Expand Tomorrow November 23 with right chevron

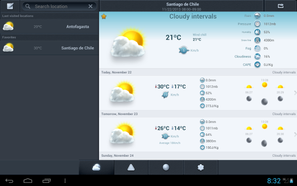(x=295, y=134)
